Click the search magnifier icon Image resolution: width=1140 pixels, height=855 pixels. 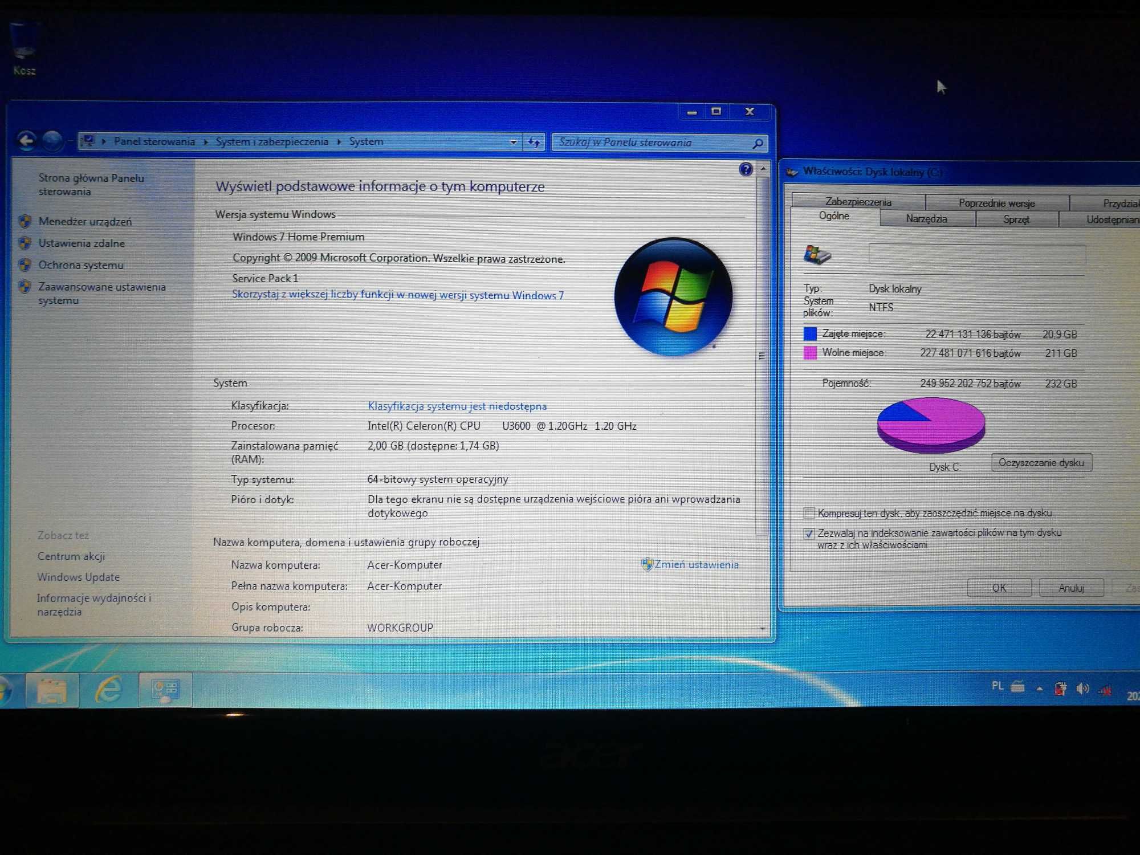point(758,143)
